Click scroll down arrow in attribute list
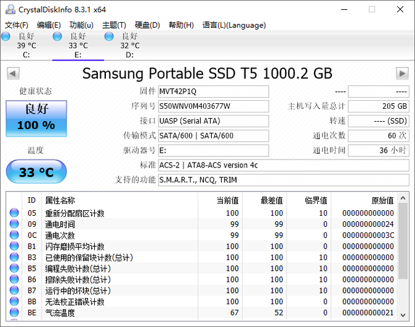 pos(403,315)
